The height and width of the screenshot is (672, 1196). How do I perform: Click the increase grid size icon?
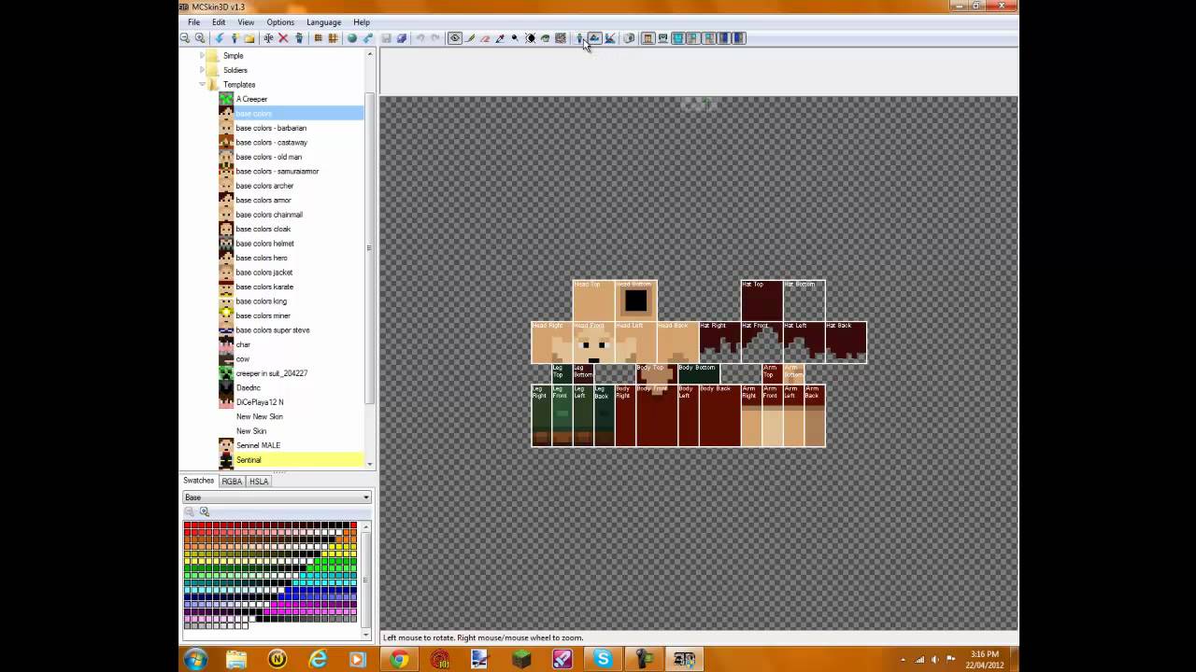(333, 38)
